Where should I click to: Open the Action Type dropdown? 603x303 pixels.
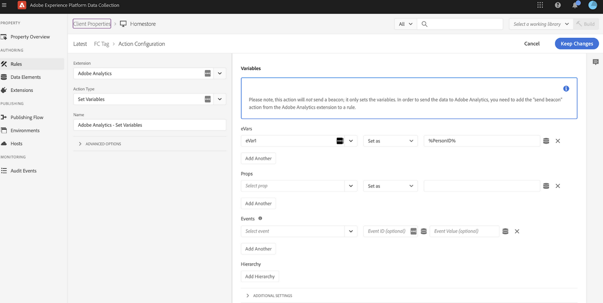tap(219, 99)
